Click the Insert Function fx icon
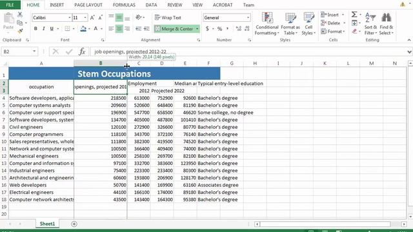413x232 pixels. [82, 52]
